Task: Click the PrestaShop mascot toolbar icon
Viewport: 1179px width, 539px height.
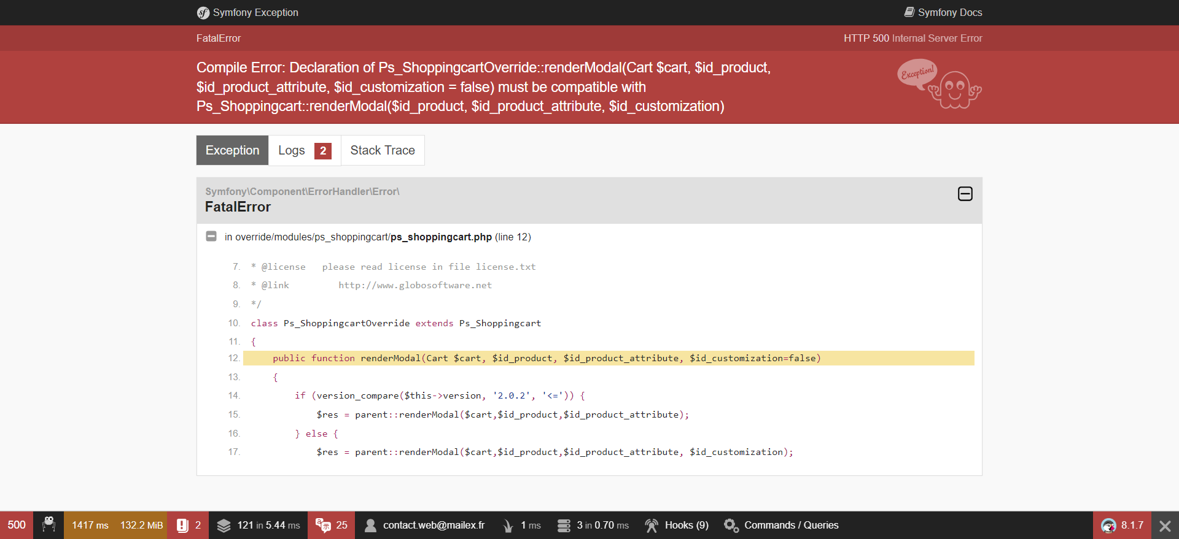Action: (49, 525)
